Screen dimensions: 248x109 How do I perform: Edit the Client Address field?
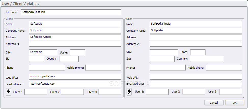pos(75,37)
